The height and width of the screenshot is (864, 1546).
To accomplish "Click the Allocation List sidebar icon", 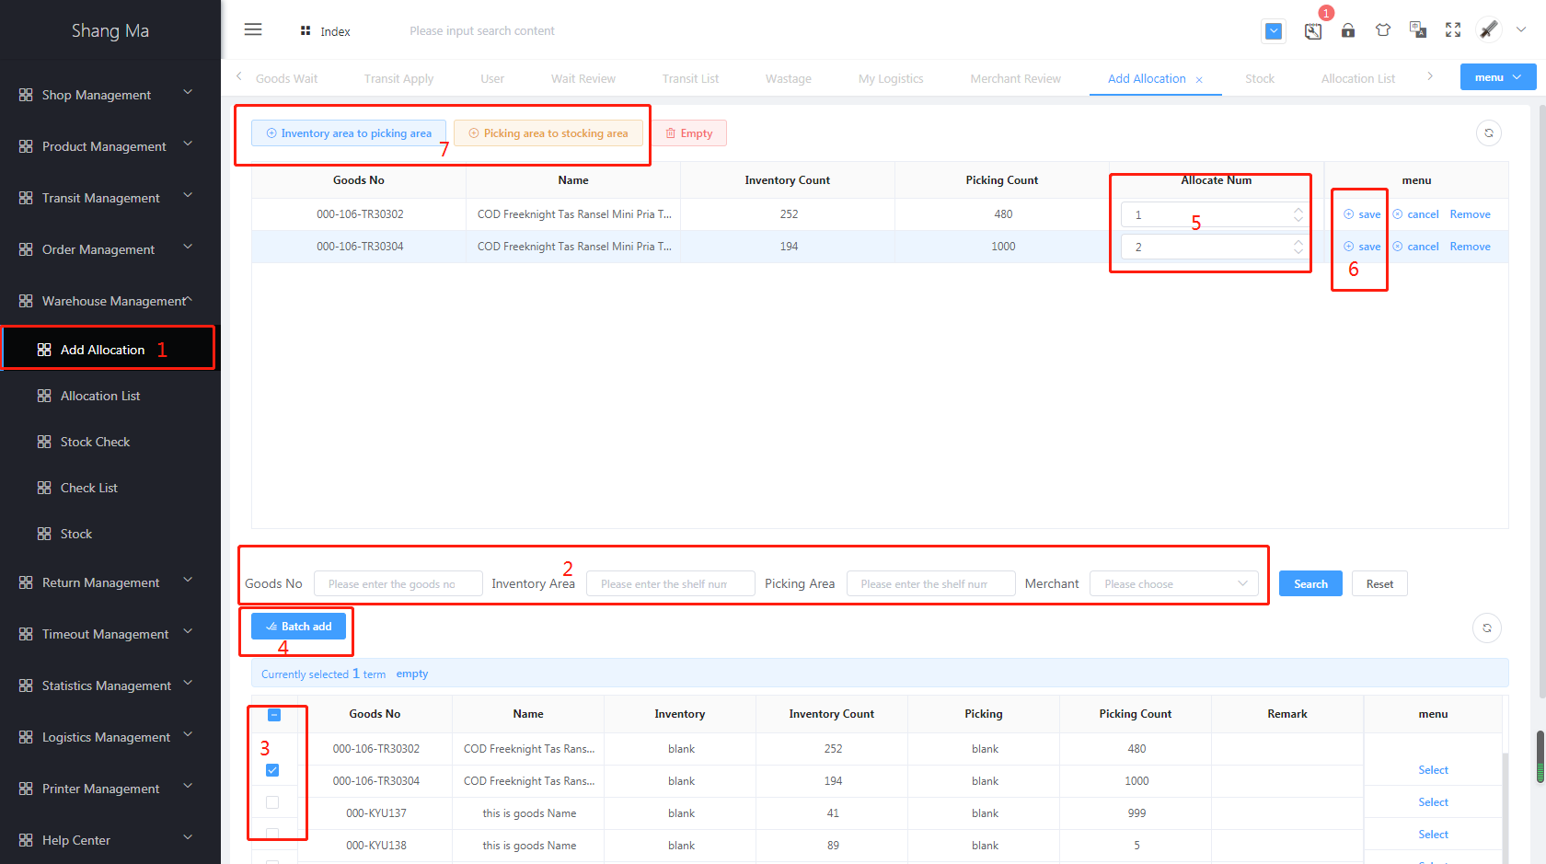I will point(44,396).
